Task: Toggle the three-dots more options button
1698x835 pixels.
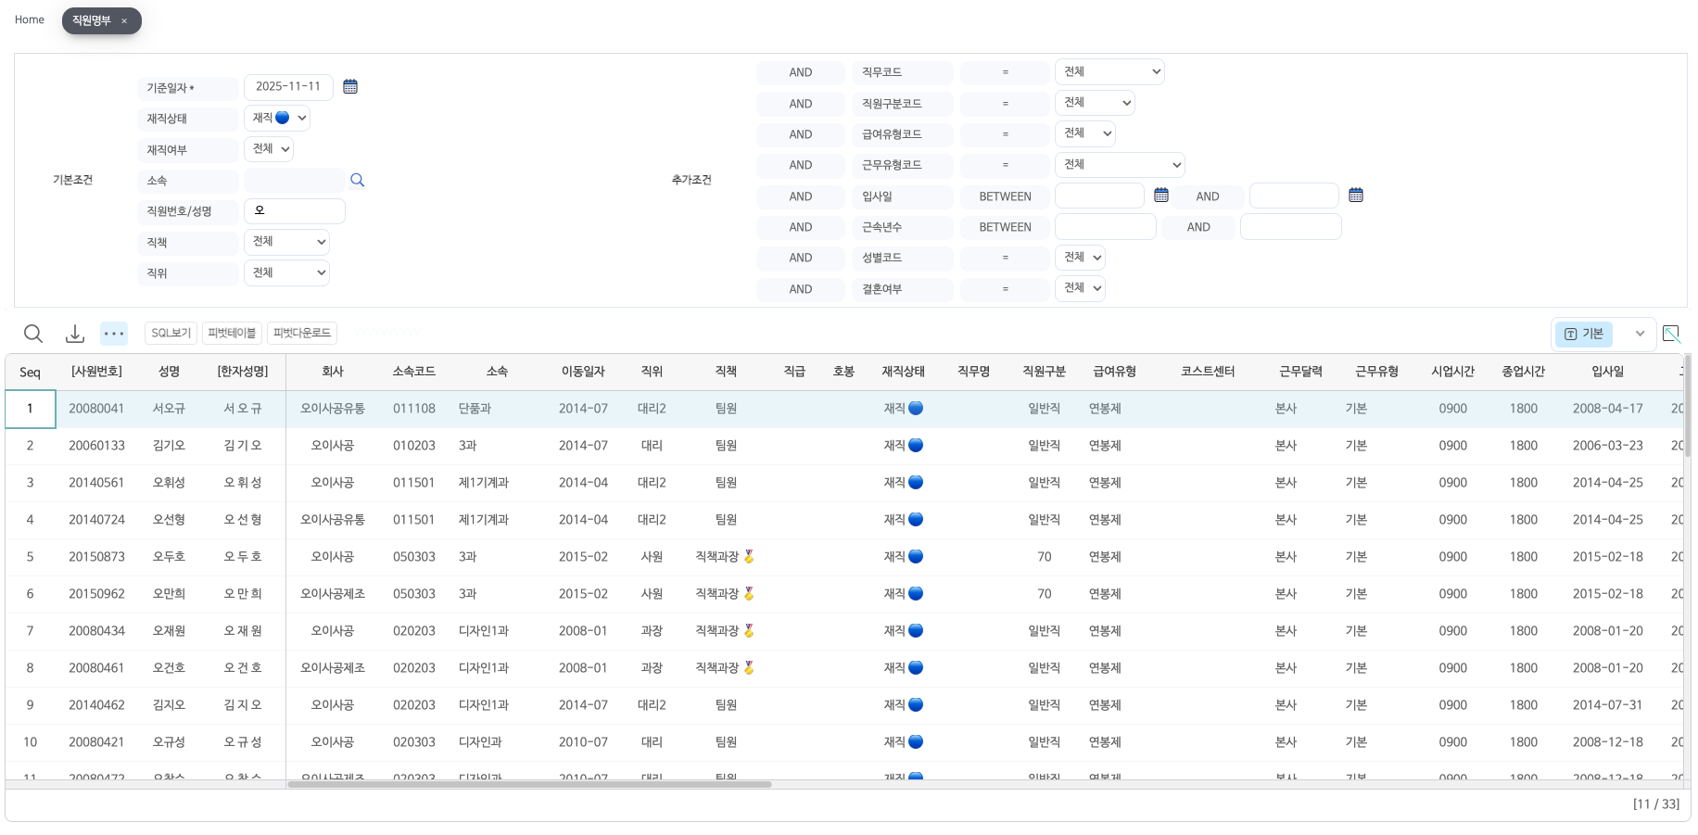Action: click(x=114, y=334)
